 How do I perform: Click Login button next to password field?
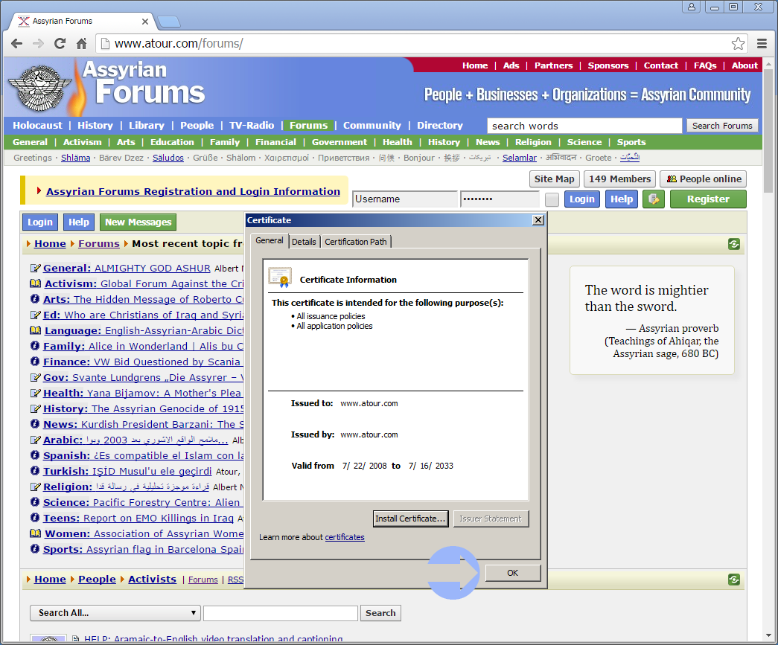pyautogui.click(x=582, y=199)
